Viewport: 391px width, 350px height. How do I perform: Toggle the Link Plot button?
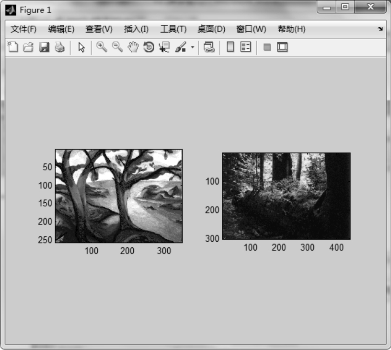click(209, 47)
